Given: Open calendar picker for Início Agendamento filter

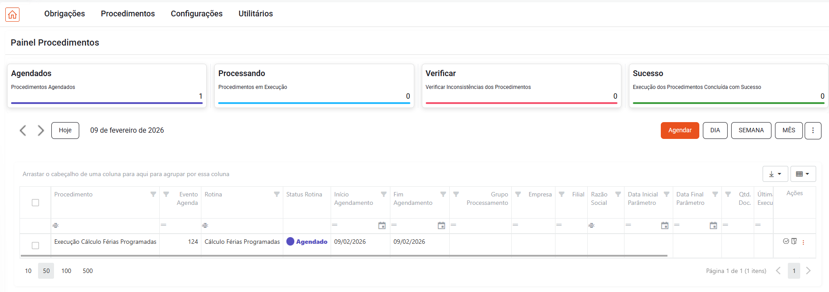Looking at the screenshot, I should (x=382, y=226).
